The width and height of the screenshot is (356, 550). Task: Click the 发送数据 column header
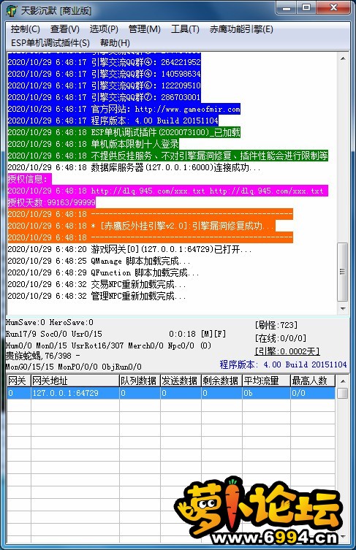tap(181, 381)
